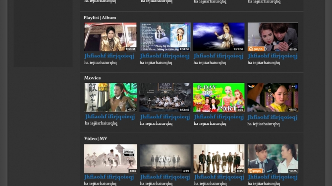Play the 10:25 MV thumbnail with boy and girl
The height and width of the screenshot is (186, 332).
coord(273,158)
